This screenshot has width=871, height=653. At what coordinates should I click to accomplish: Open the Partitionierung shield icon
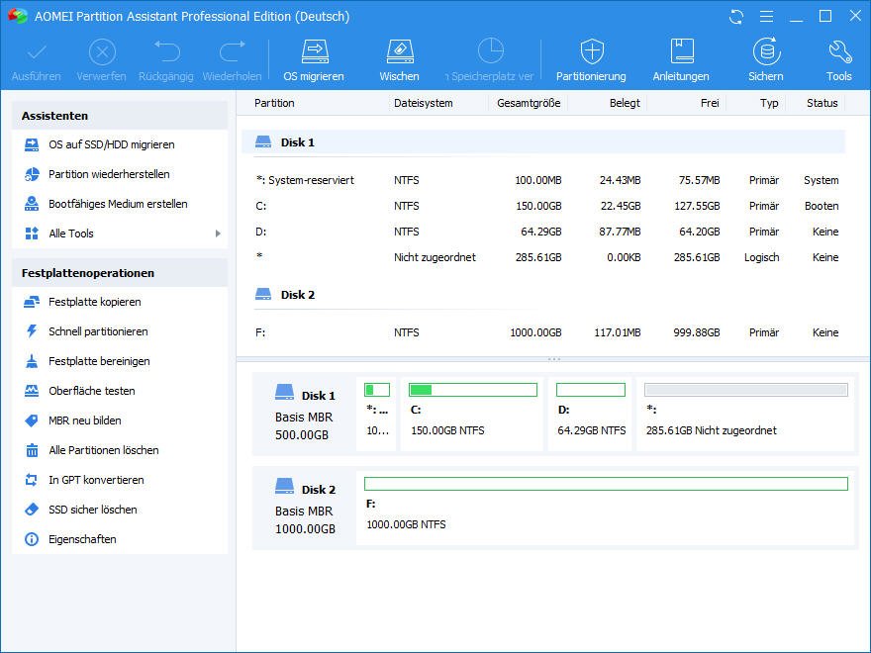click(x=591, y=59)
